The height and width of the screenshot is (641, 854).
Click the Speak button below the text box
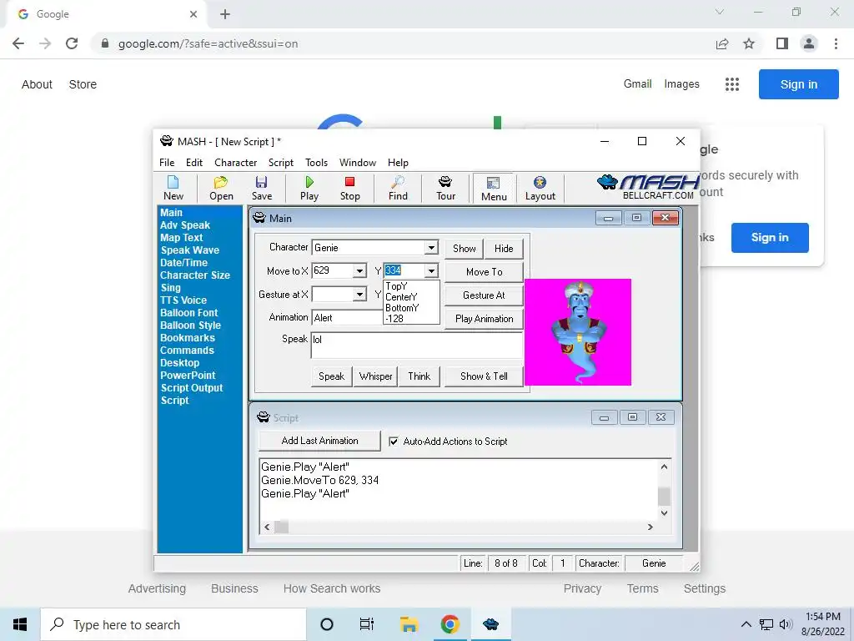[331, 376]
